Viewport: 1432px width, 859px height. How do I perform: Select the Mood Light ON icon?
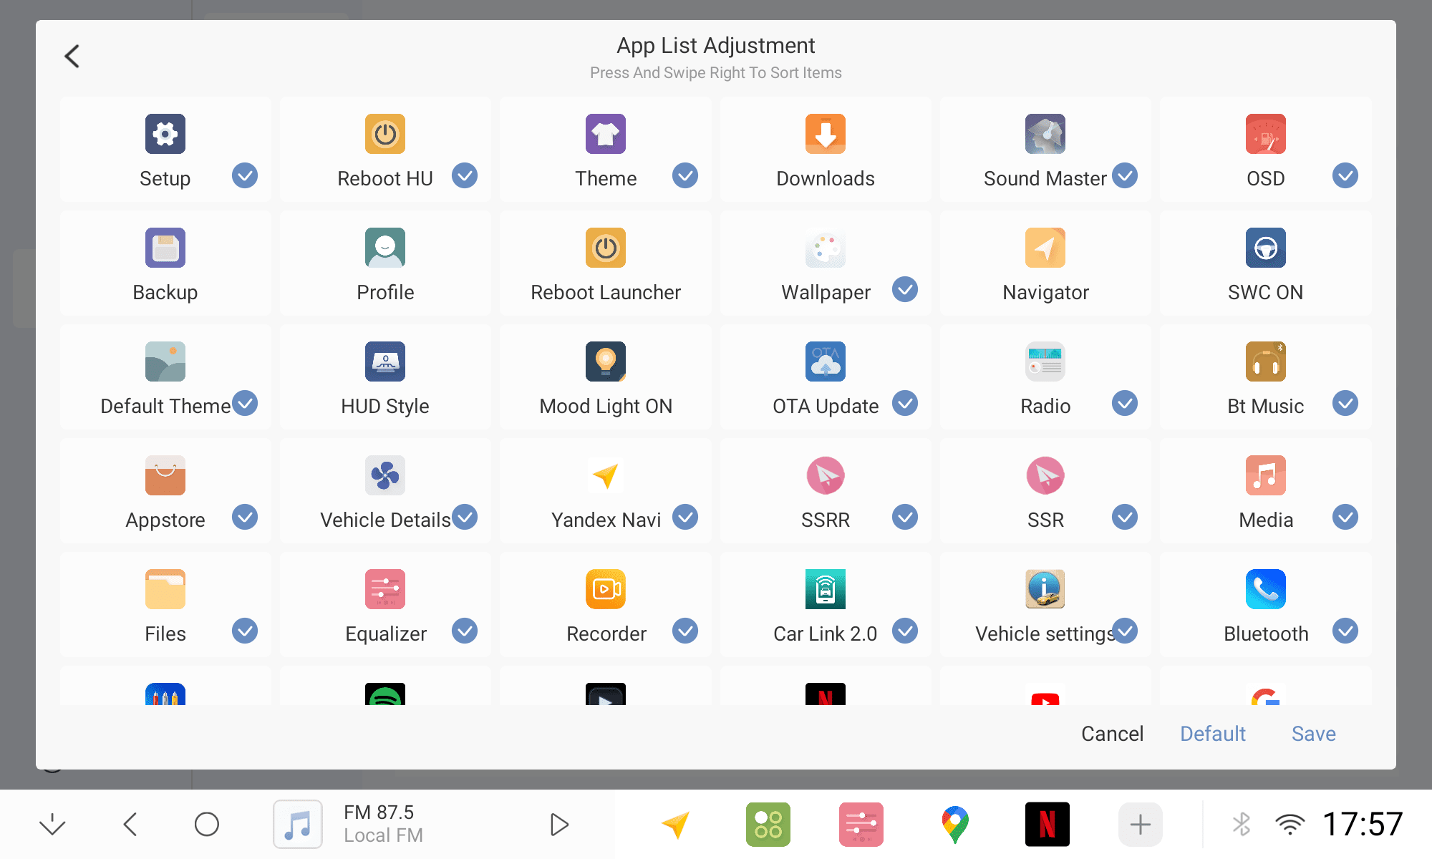pyautogui.click(x=605, y=361)
